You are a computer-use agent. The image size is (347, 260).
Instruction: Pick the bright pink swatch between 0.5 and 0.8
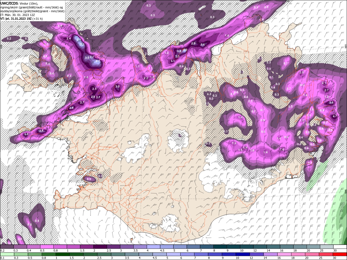click(x=47, y=247)
